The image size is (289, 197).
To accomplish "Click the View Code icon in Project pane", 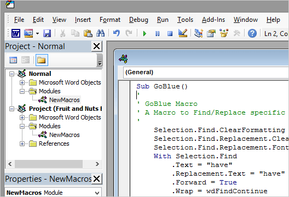I will [x=13, y=60].
